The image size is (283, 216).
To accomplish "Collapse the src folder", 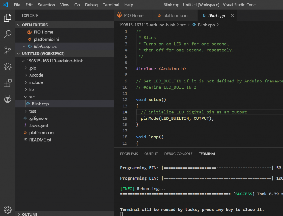I will [32, 97].
